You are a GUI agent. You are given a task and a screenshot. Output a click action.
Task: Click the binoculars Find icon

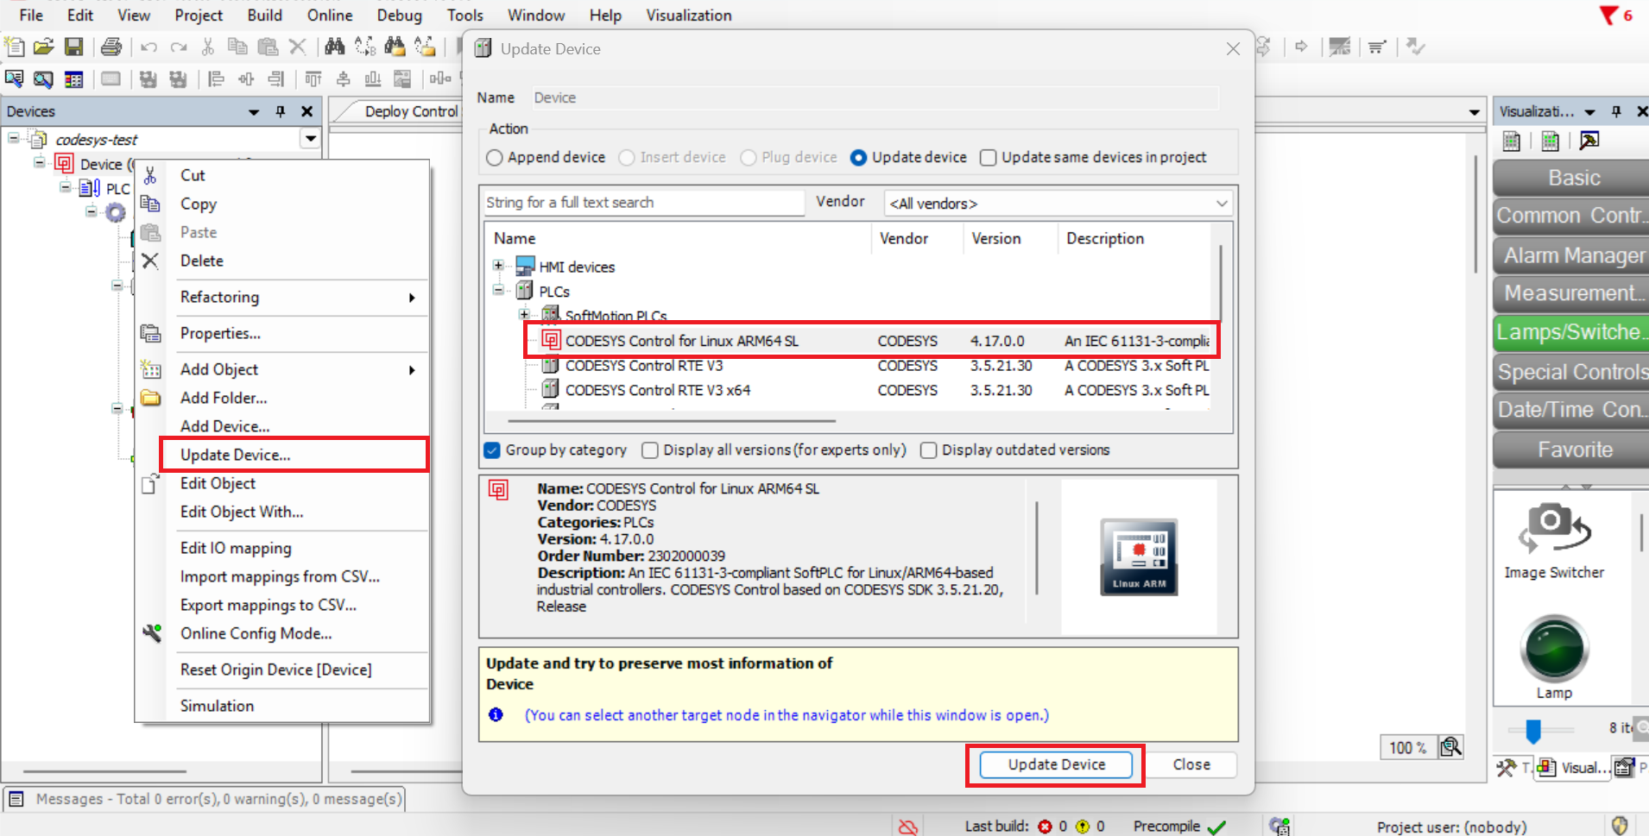[335, 47]
